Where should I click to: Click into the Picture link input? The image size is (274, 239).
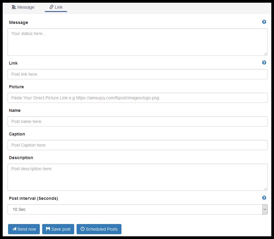(x=137, y=98)
